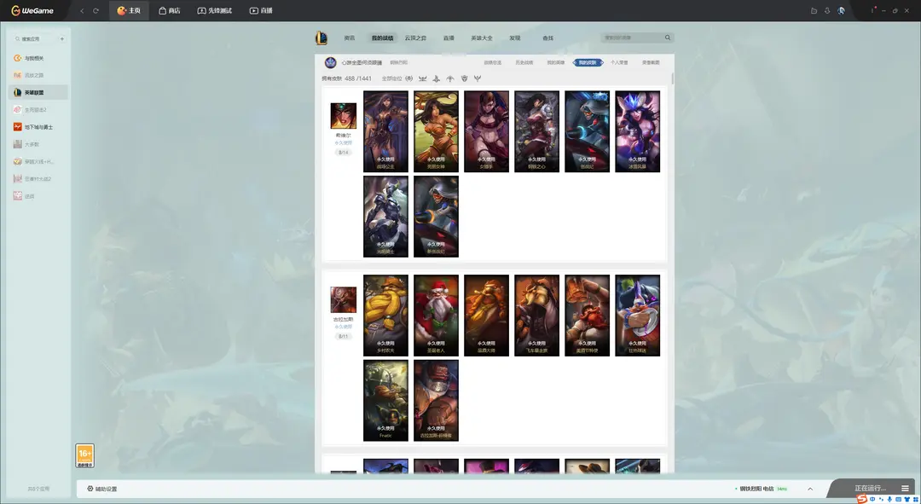This screenshot has height=504, width=921.
Task: Switch to the 历史战绩 sub-tab
Action: click(524, 62)
